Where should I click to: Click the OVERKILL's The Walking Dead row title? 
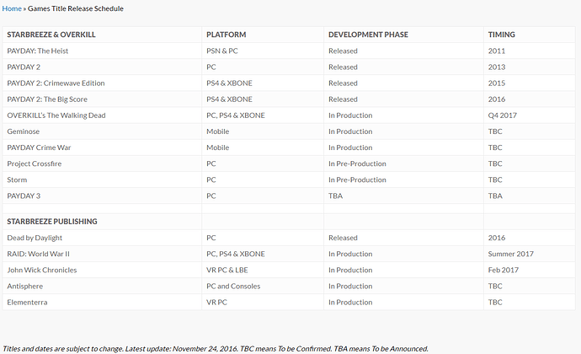click(x=56, y=115)
